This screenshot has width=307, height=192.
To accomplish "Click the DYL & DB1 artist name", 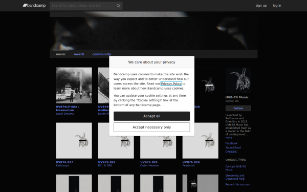I will coord(105,165).
